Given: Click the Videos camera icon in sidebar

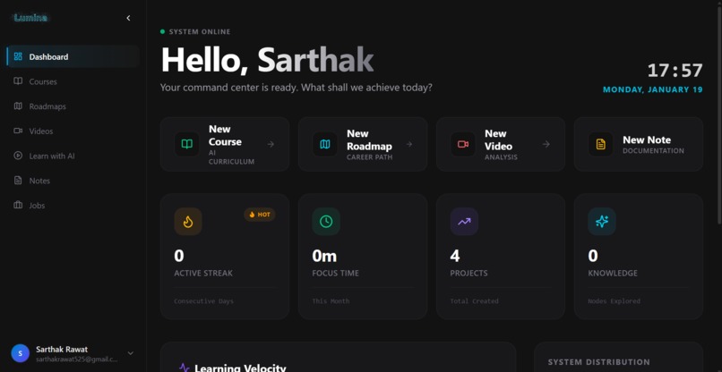Looking at the screenshot, I should click(18, 131).
